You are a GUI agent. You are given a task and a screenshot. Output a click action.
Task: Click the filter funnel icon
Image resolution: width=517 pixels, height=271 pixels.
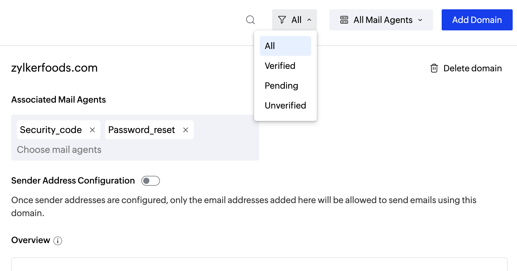click(x=282, y=20)
